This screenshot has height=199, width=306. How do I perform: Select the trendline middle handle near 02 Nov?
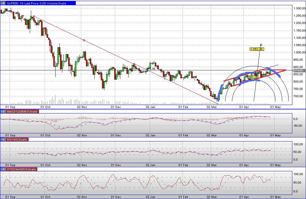pyautogui.click(x=84, y=40)
